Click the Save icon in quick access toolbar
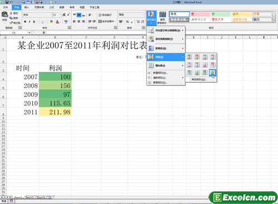This screenshot has height=204, width=278. (x=7, y=2)
